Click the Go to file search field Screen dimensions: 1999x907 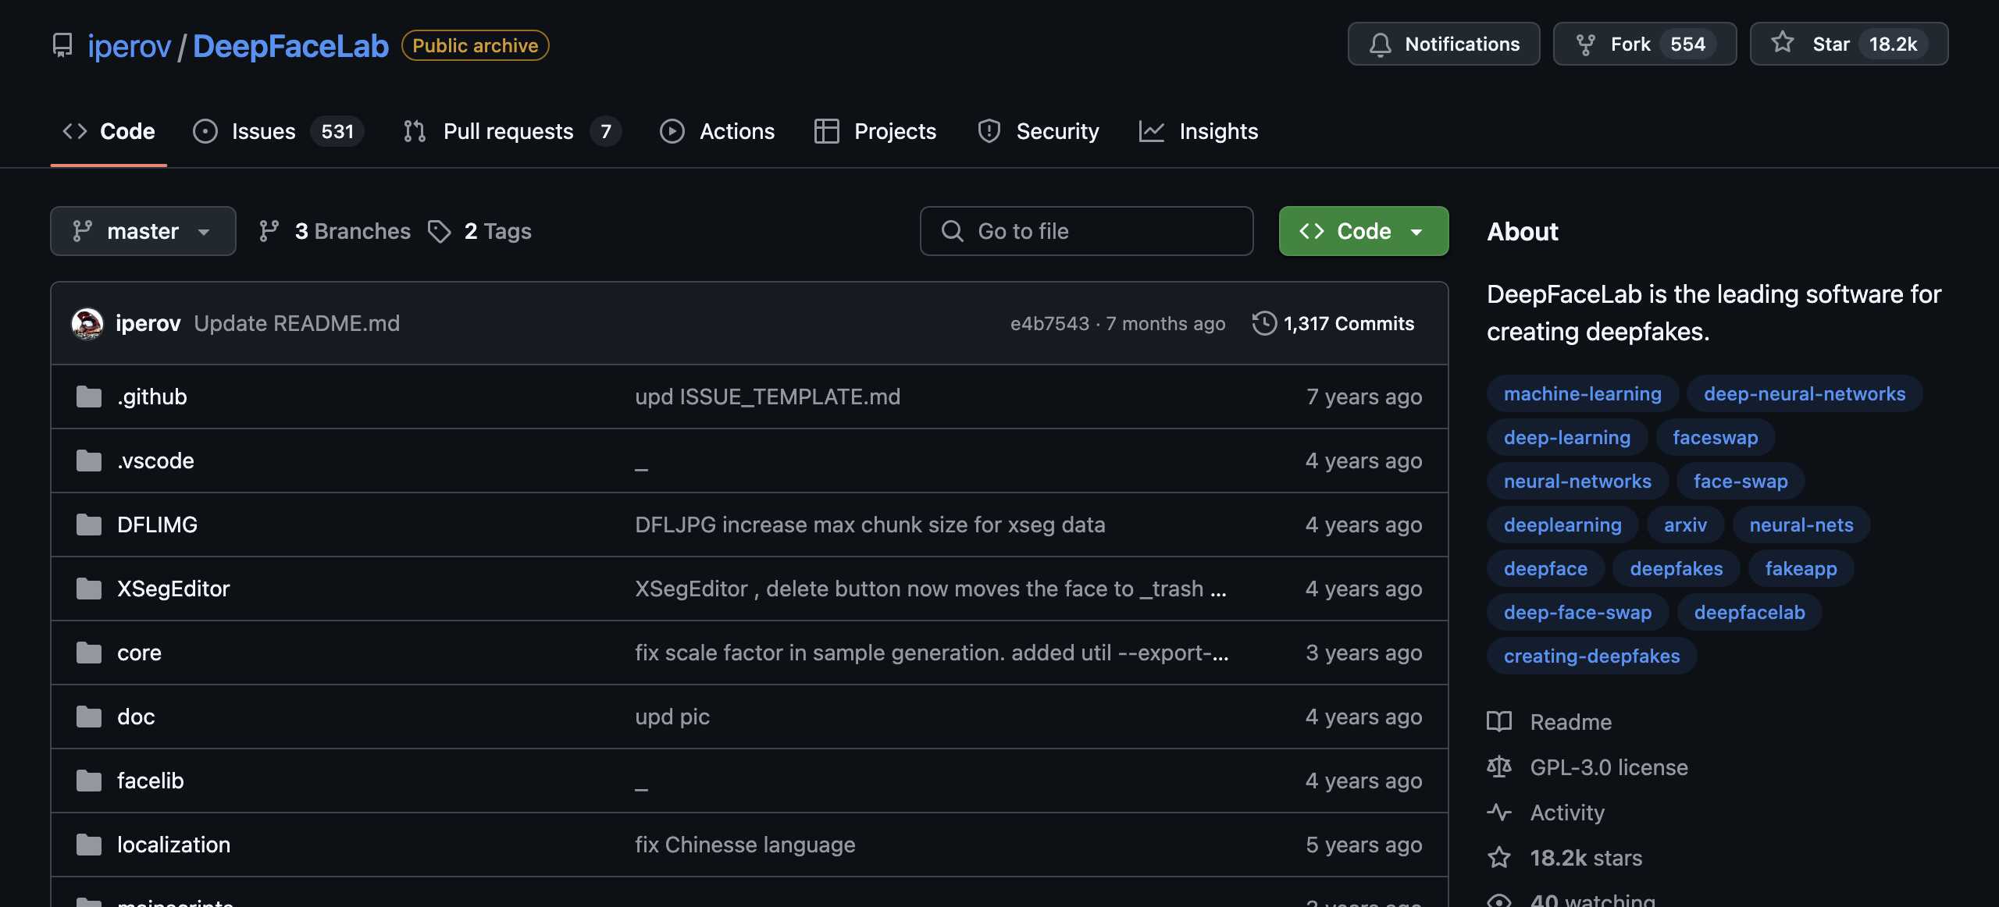click(1086, 231)
